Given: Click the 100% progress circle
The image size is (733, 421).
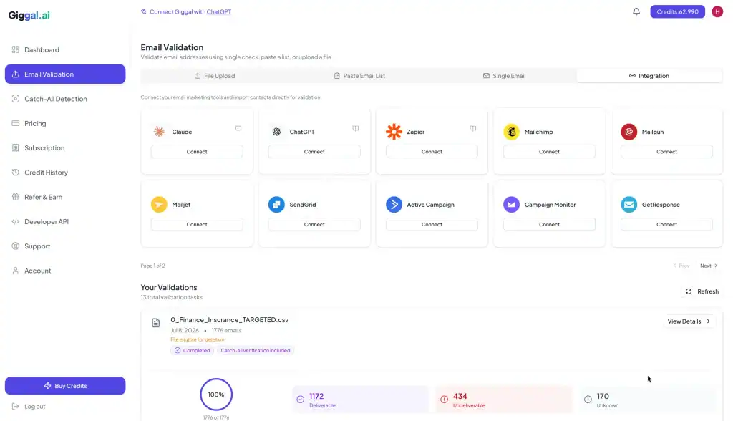Looking at the screenshot, I should [216, 395].
